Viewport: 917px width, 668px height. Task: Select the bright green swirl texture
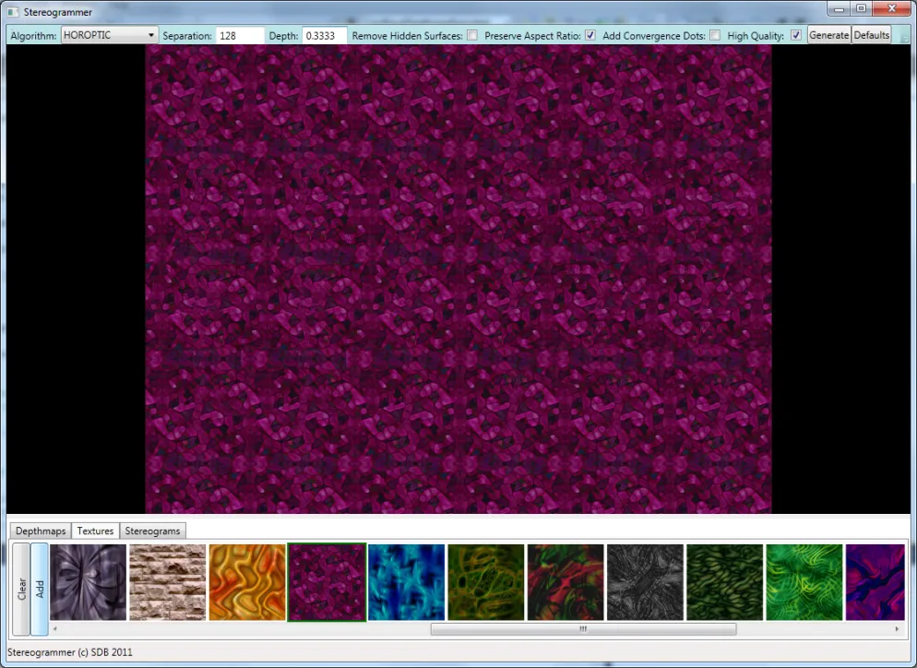click(x=804, y=582)
